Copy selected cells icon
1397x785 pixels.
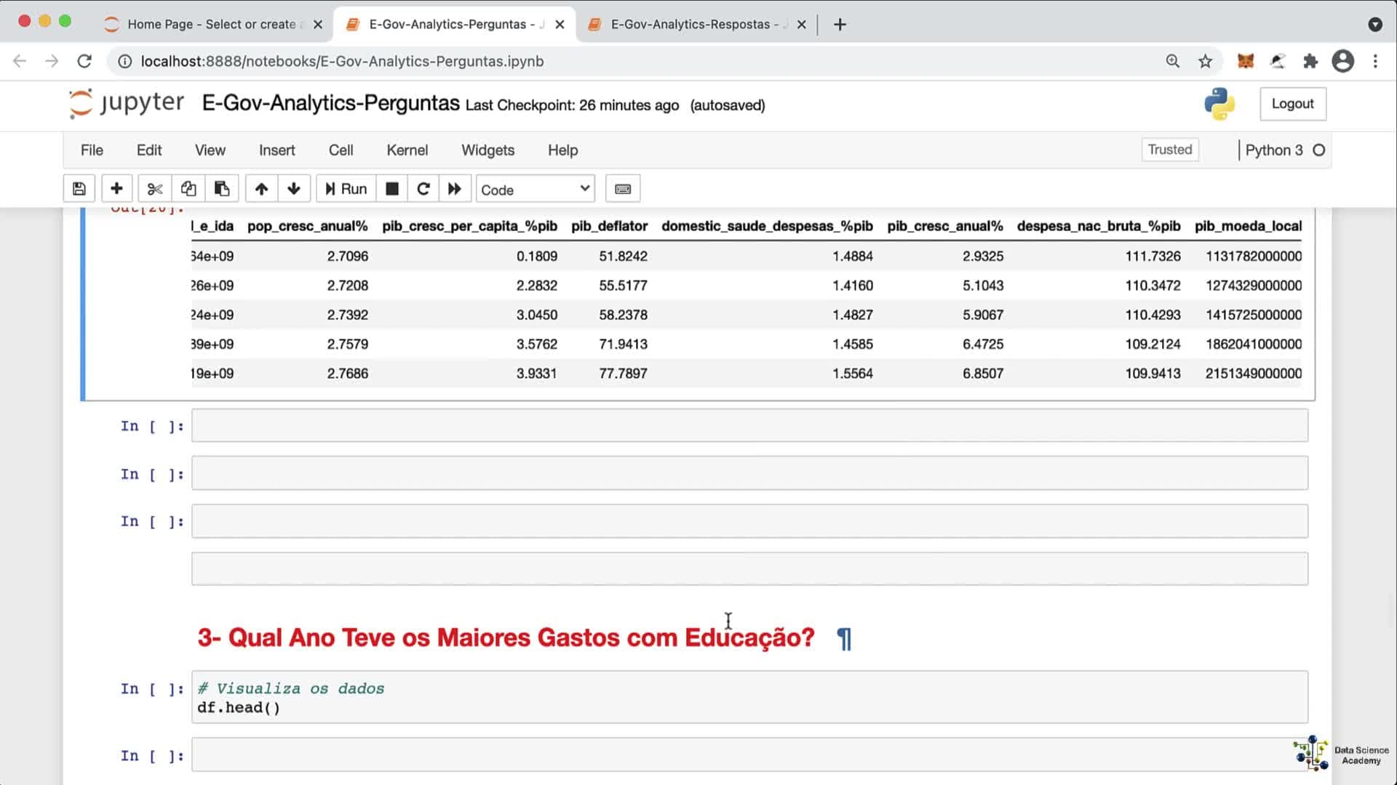pyautogui.click(x=188, y=189)
